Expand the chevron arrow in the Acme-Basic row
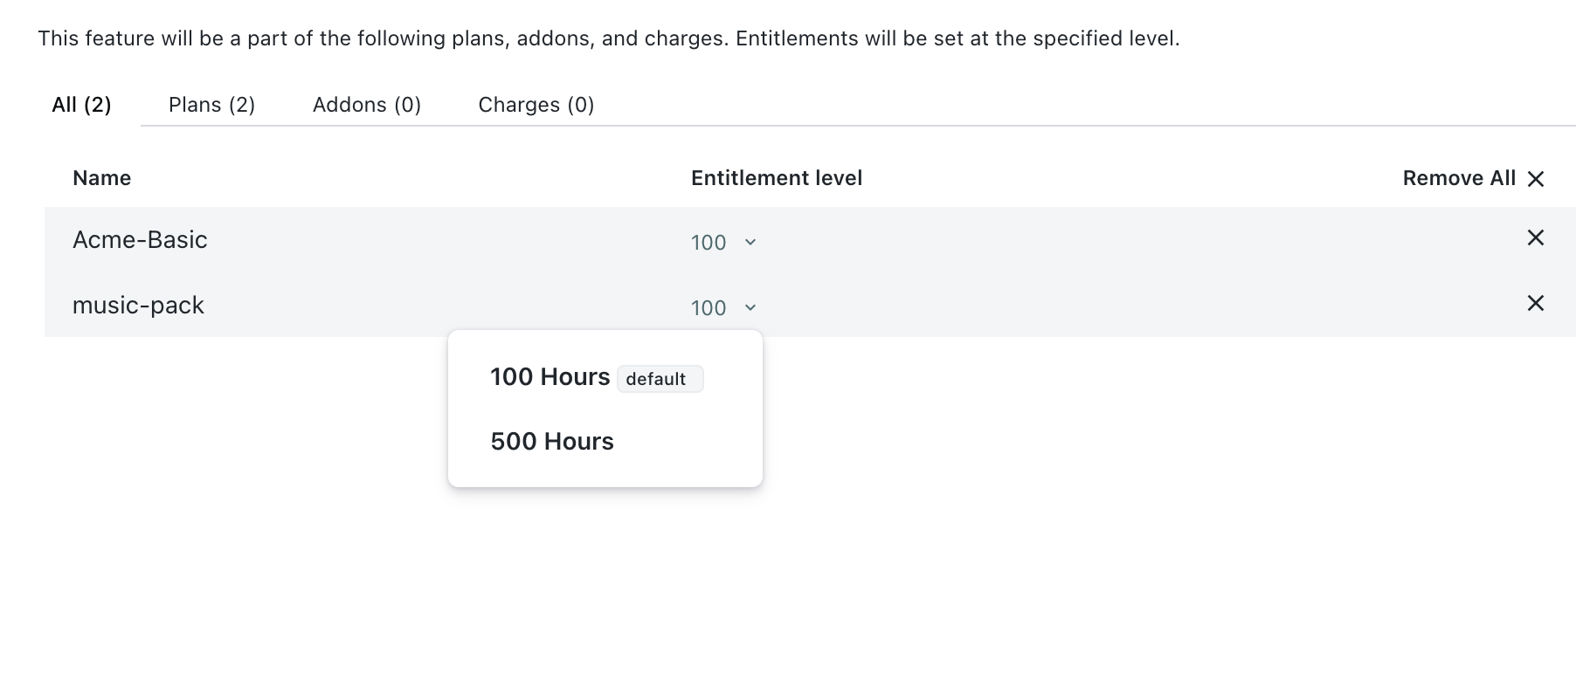The height and width of the screenshot is (674, 1576). [750, 243]
